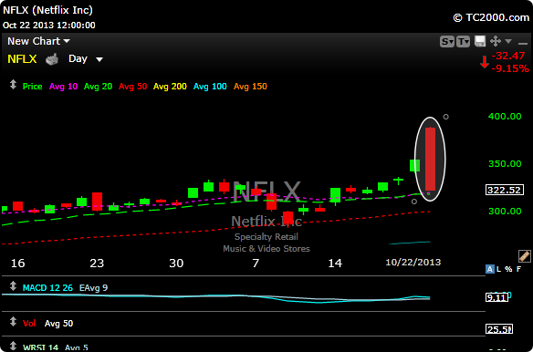Screen dimensions: 533x352
Task: Click the circled red candlestick on 10/22/2013
Action: 431,159
